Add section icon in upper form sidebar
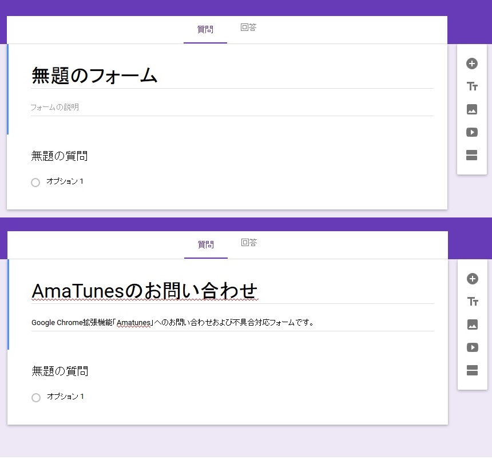Viewport: 492px width, 475px height. (471, 155)
